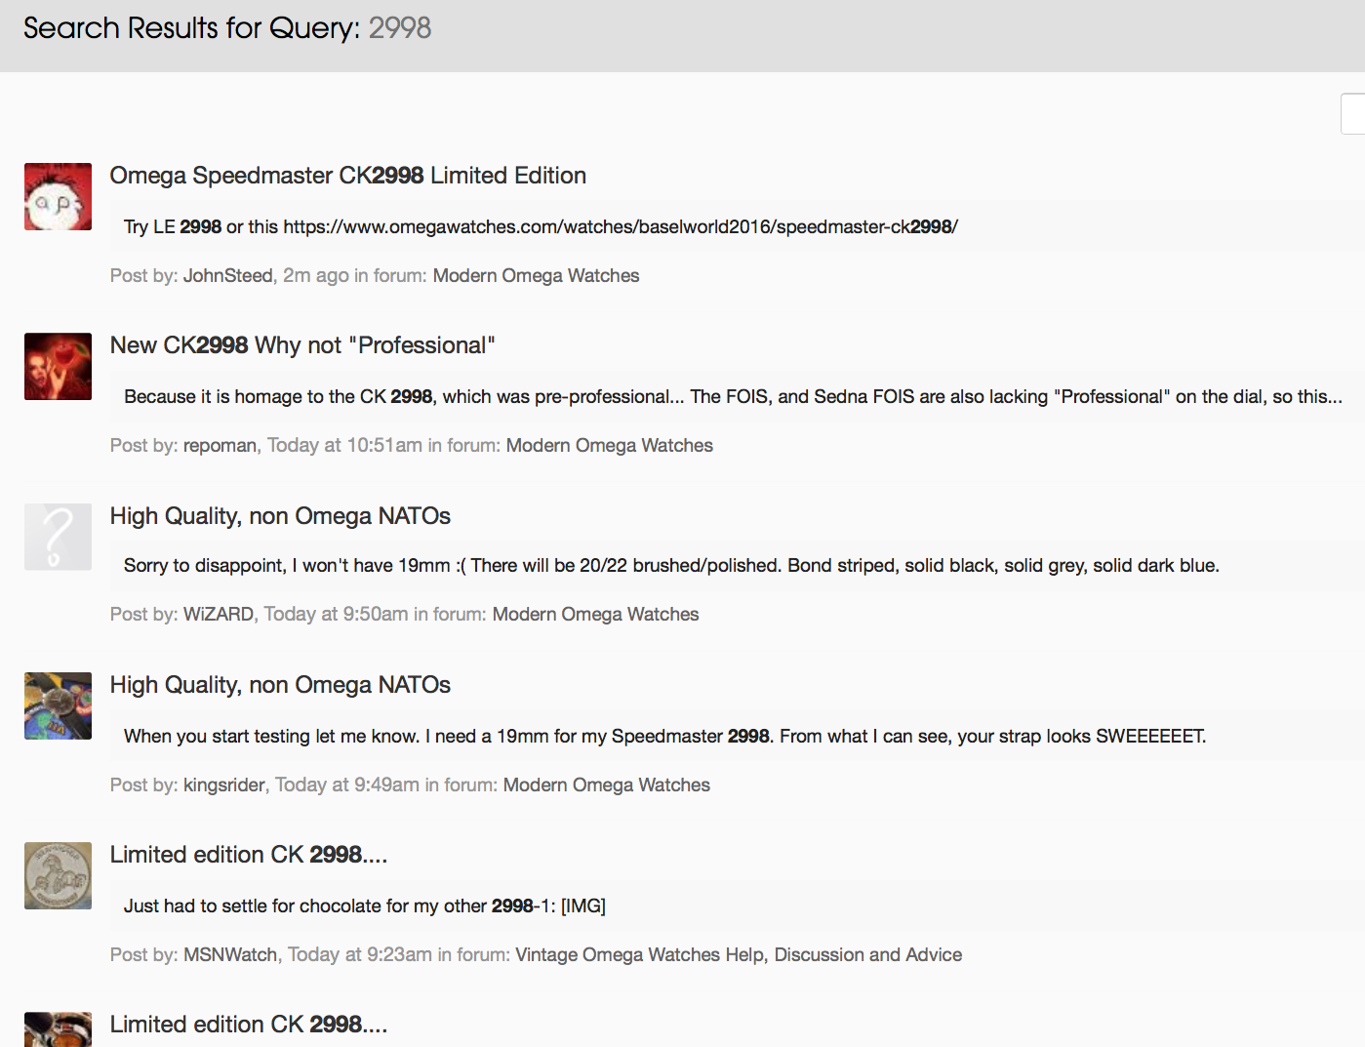Open 'Modern Omega Watches' forum in repoman's byline
The width and height of the screenshot is (1365, 1047).
click(609, 446)
